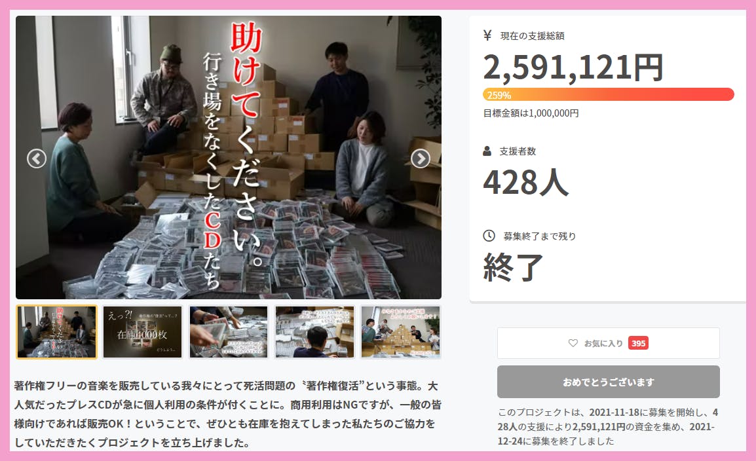This screenshot has width=756, height=461.
Task: Click the 目標金額は1,000,000円 goal text
Action: 531,113
